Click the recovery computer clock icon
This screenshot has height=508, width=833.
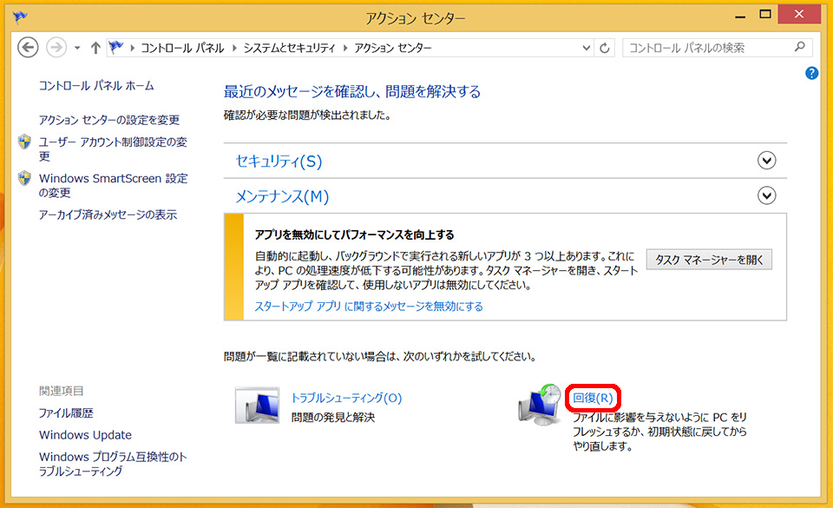click(x=540, y=405)
